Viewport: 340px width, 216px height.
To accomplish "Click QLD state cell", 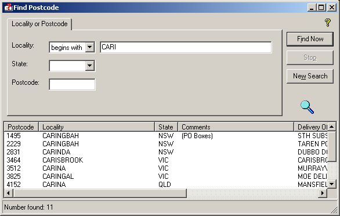I will 165,185.
